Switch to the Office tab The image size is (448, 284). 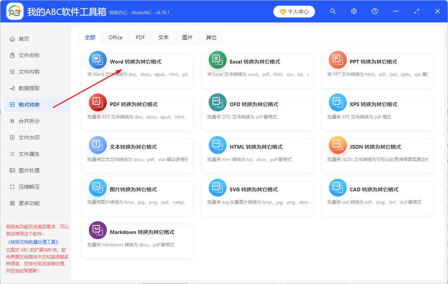coord(115,37)
